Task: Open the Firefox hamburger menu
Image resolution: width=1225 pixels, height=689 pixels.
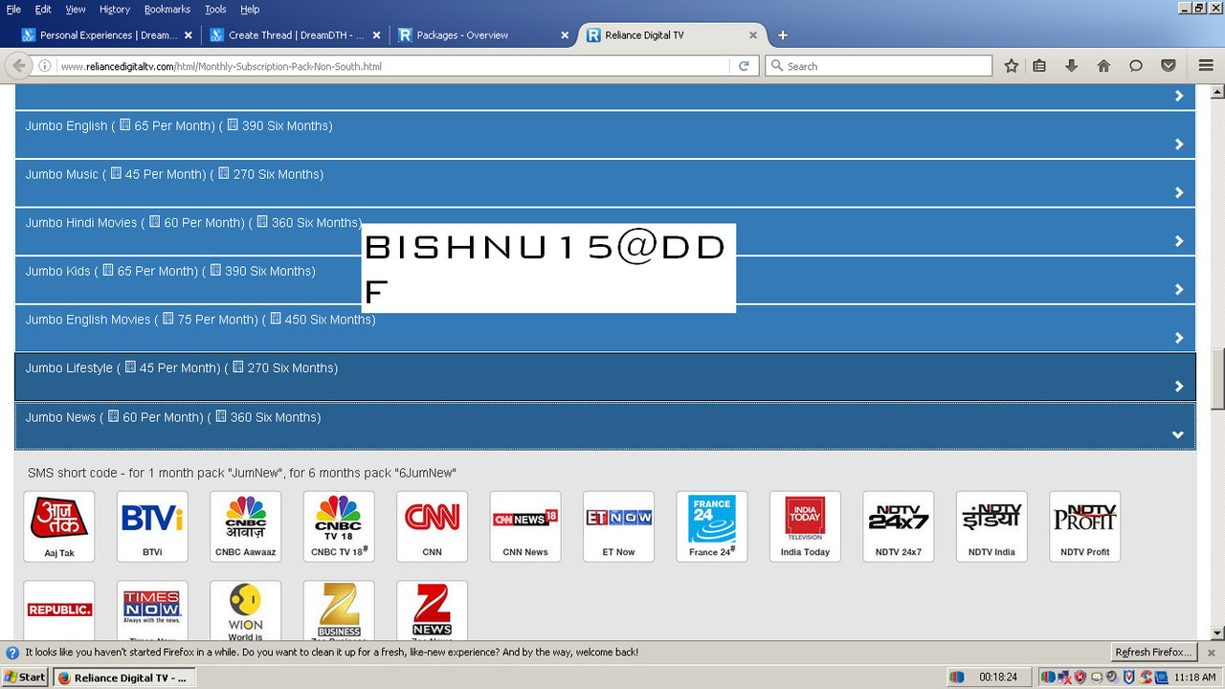Action: coord(1206,66)
